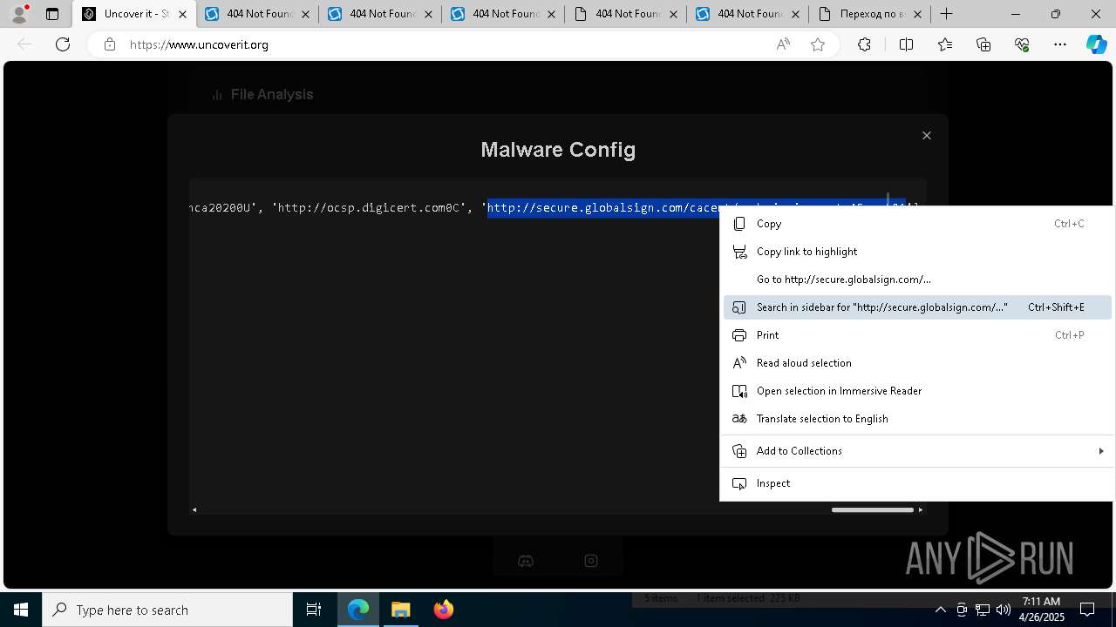Image resolution: width=1116 pixels, height=627 pixels.
Task: Open the Copilot sidebar icon
Action: 1096,44
